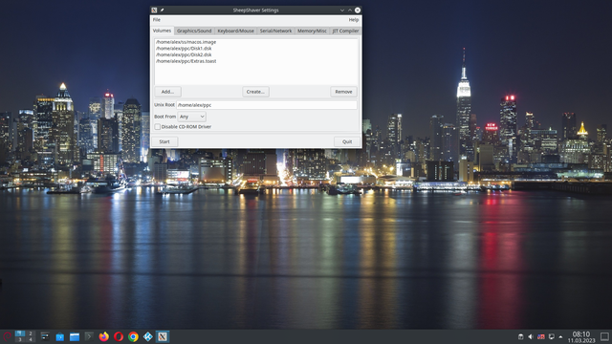This screenshot has width=612, height=344.
Task: Click the show desktop button in panel
Action: click(604, 336)
